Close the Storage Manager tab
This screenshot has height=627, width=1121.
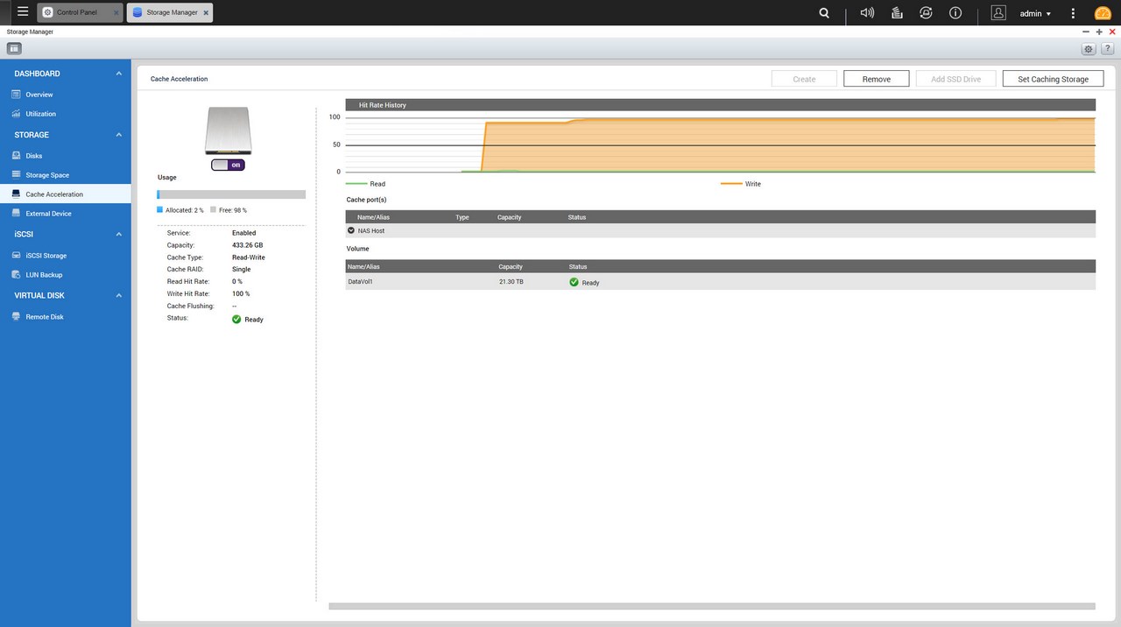click(206, 13)
